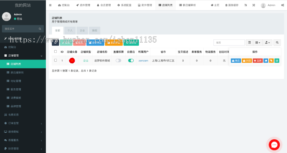The height and width of the screenshot is (153, 287).
Task: Click the magnifier icon in sidebar menu search
Action: pyautogui.click(x=40, y=29)
